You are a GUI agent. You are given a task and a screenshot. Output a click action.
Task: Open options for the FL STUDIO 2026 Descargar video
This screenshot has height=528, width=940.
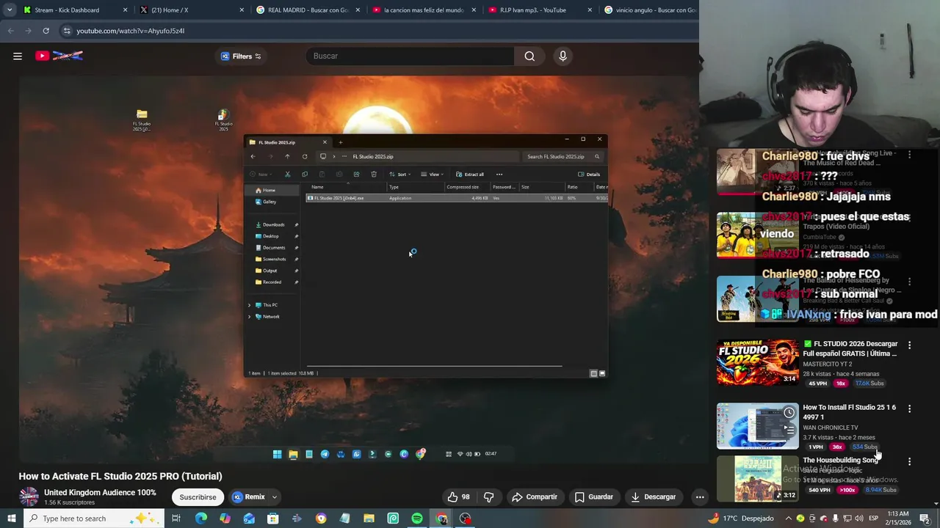click(x=909, y=345)
